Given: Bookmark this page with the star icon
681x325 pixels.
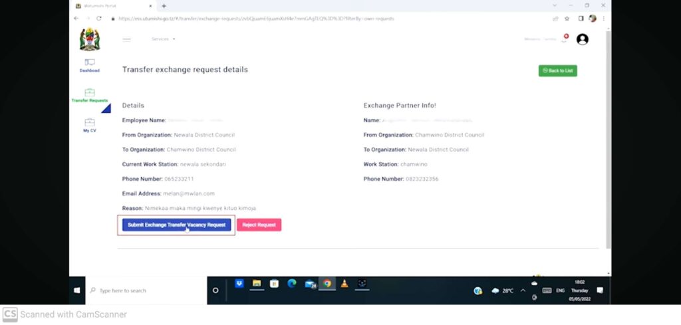Looking at the screenshot, I should pyautogui.click(x=567, y=19).
